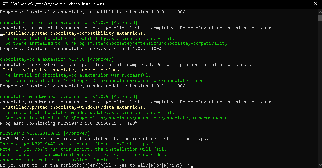
Task: Click the scrollbar up arrow
Action: point(320,12)
